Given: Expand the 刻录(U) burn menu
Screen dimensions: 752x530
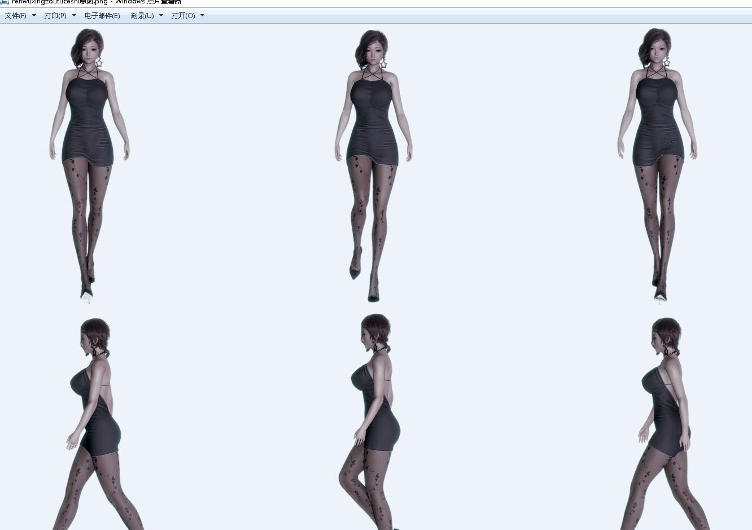Looking at the screenshot, I should 147,16.
